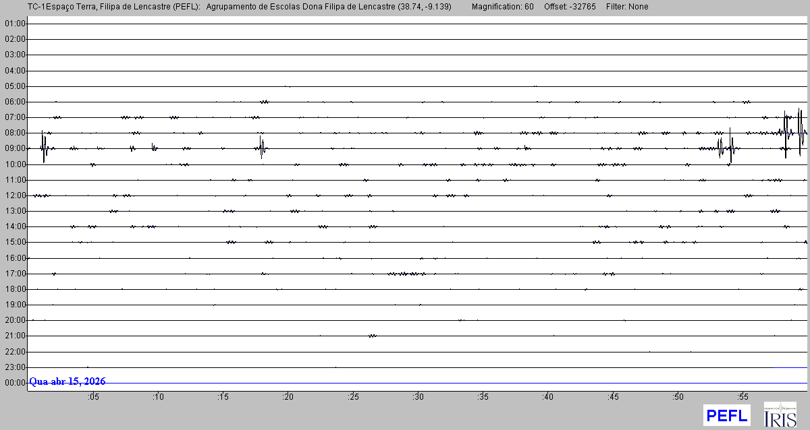Click the date label Qua abr 15, 2026

(x=67, y=381)
